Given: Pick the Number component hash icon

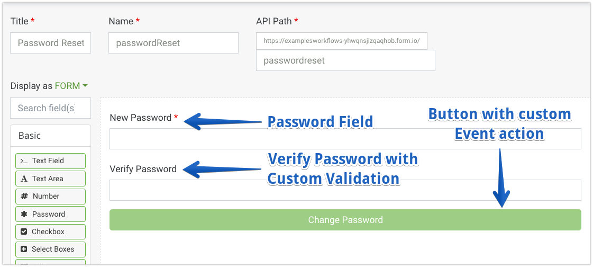Looking at the screenshot, I should 24,196.
